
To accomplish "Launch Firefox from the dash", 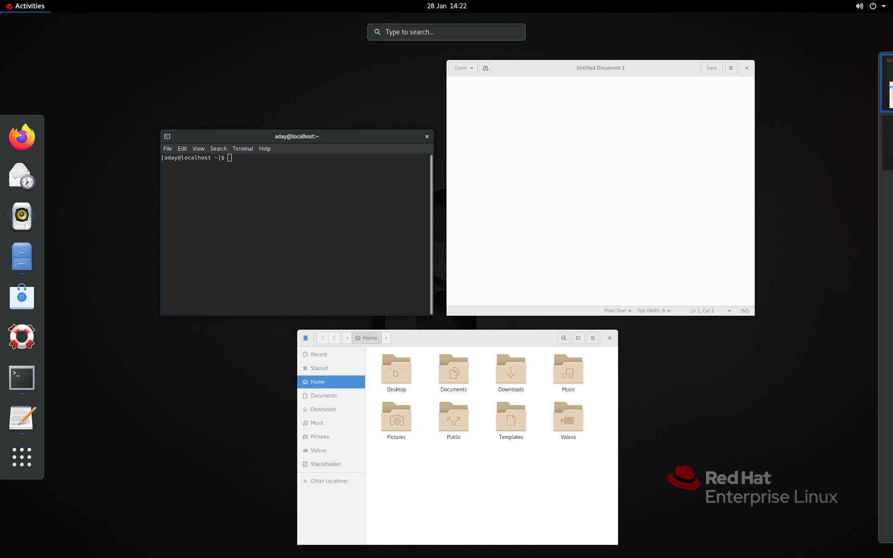I will pos(22,137).
